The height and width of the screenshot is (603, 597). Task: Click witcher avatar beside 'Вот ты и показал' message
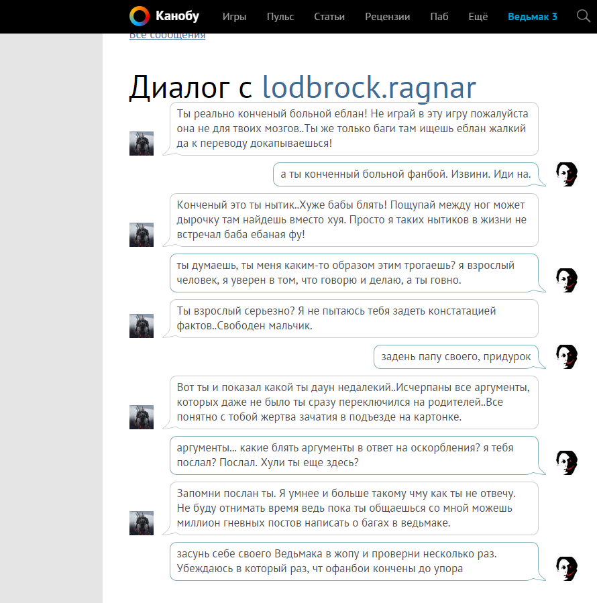141,417
